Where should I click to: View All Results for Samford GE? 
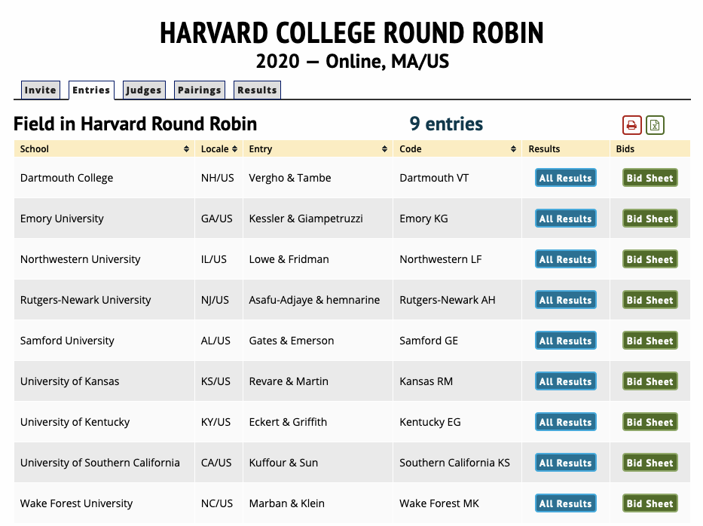click(x=565, y=341)
